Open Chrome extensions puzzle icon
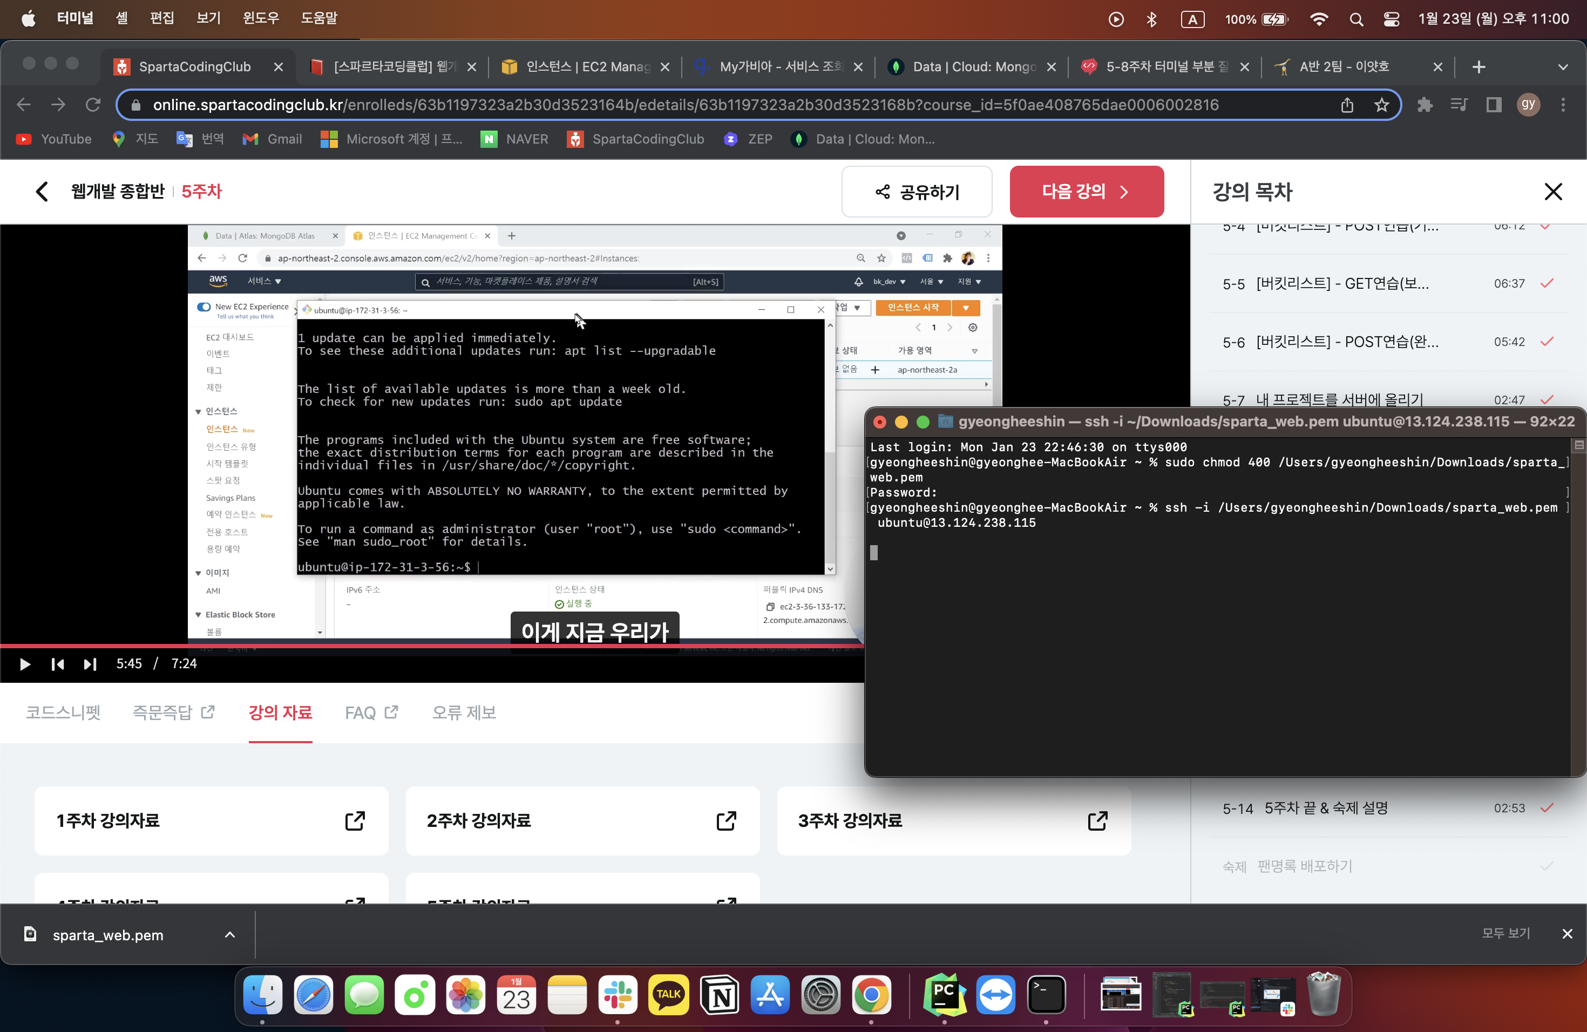This screenshot has height=1032, width=1587. click(1425, 105)
